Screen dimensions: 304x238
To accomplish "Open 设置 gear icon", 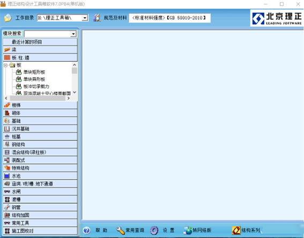I will pos(154,230).
